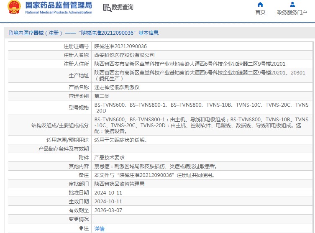Click the expiry date 2026-03-07

(x=108, y=210)
